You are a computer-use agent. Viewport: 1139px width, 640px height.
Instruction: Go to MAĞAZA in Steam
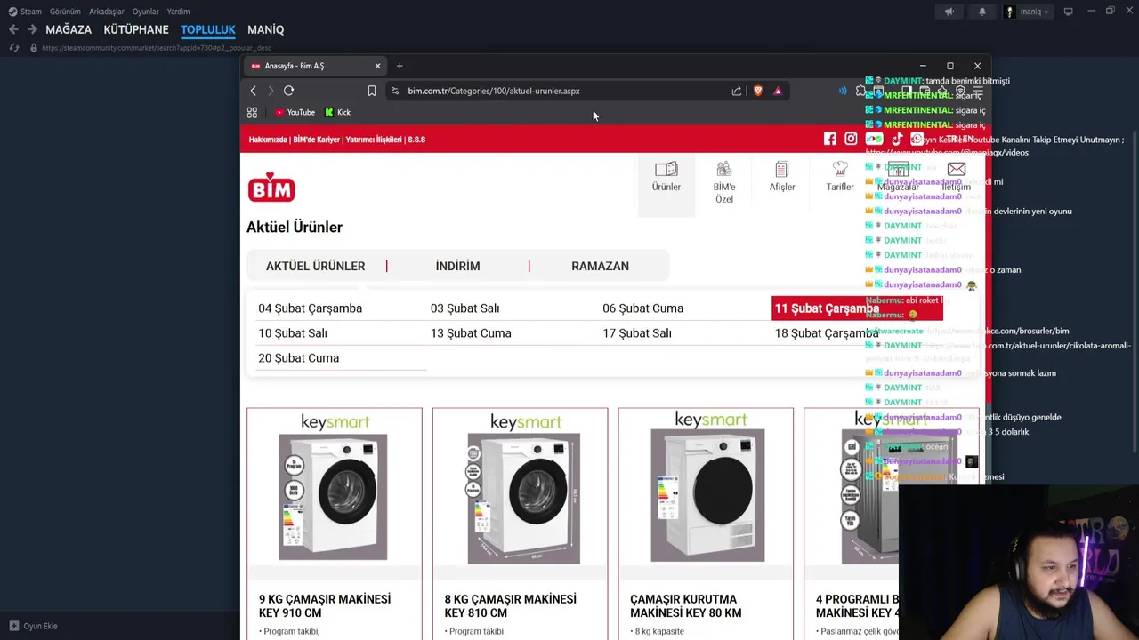click(x=69, y=29)
